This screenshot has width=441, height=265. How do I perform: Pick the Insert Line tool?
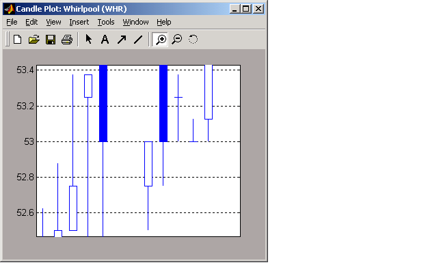pos(138,40)
